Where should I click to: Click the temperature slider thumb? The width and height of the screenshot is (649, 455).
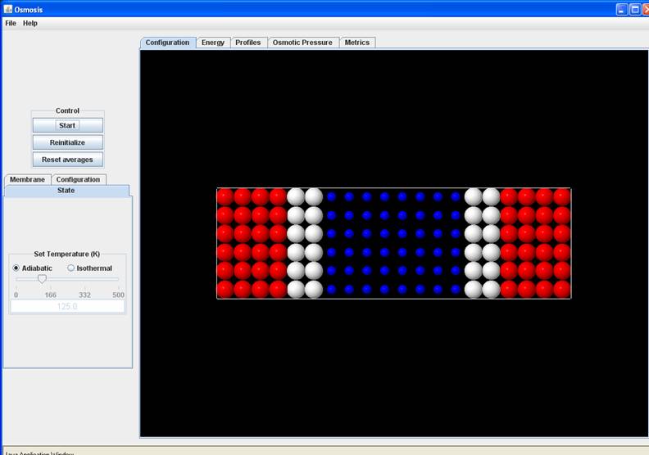click(42, 279)
